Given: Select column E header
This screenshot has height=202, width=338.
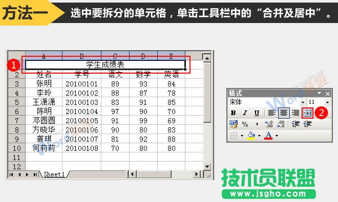Looking at the screenshot, I should click(172, 56).
